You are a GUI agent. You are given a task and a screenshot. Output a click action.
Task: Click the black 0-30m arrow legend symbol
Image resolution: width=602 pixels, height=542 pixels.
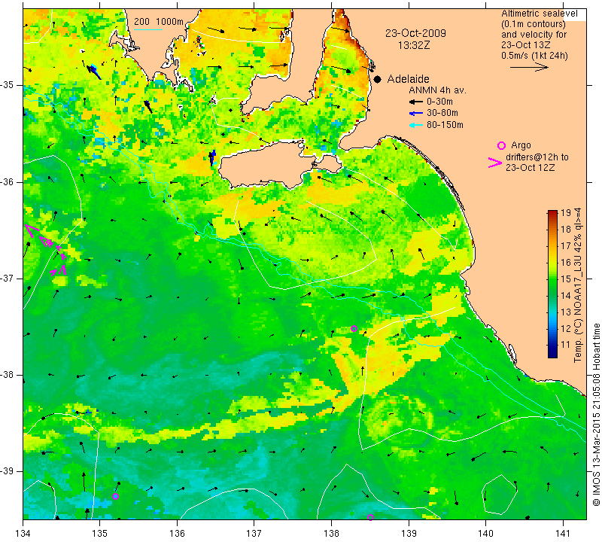tap(416, 102)
